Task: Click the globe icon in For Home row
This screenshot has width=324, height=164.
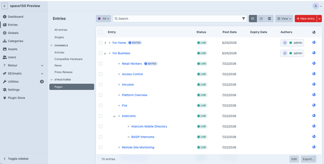Action: point(314,42)
